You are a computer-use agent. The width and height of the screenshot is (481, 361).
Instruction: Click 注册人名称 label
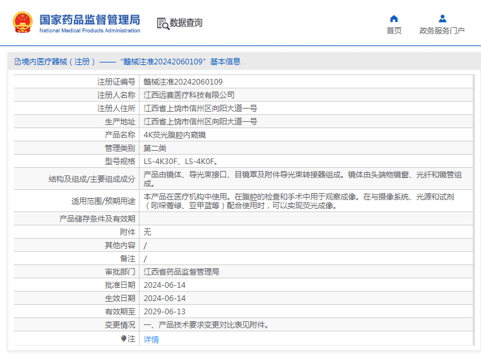tap(116, 95)
